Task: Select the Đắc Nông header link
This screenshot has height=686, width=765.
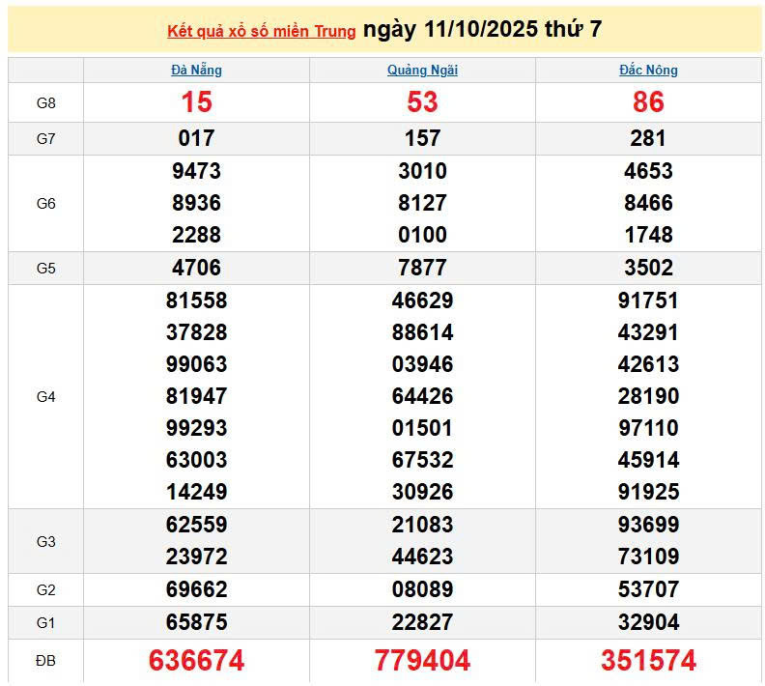Action: click(648, 70)
